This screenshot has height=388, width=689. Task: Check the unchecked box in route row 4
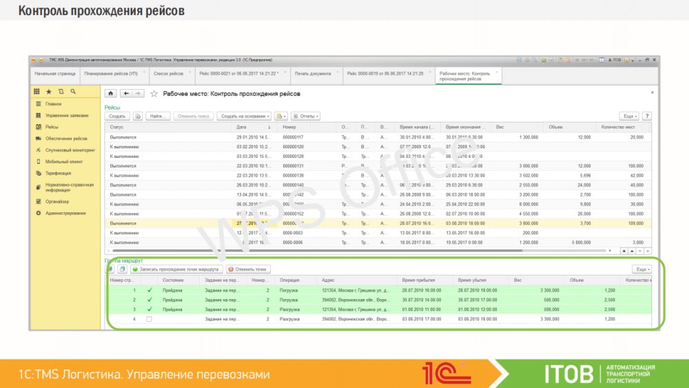149,319
